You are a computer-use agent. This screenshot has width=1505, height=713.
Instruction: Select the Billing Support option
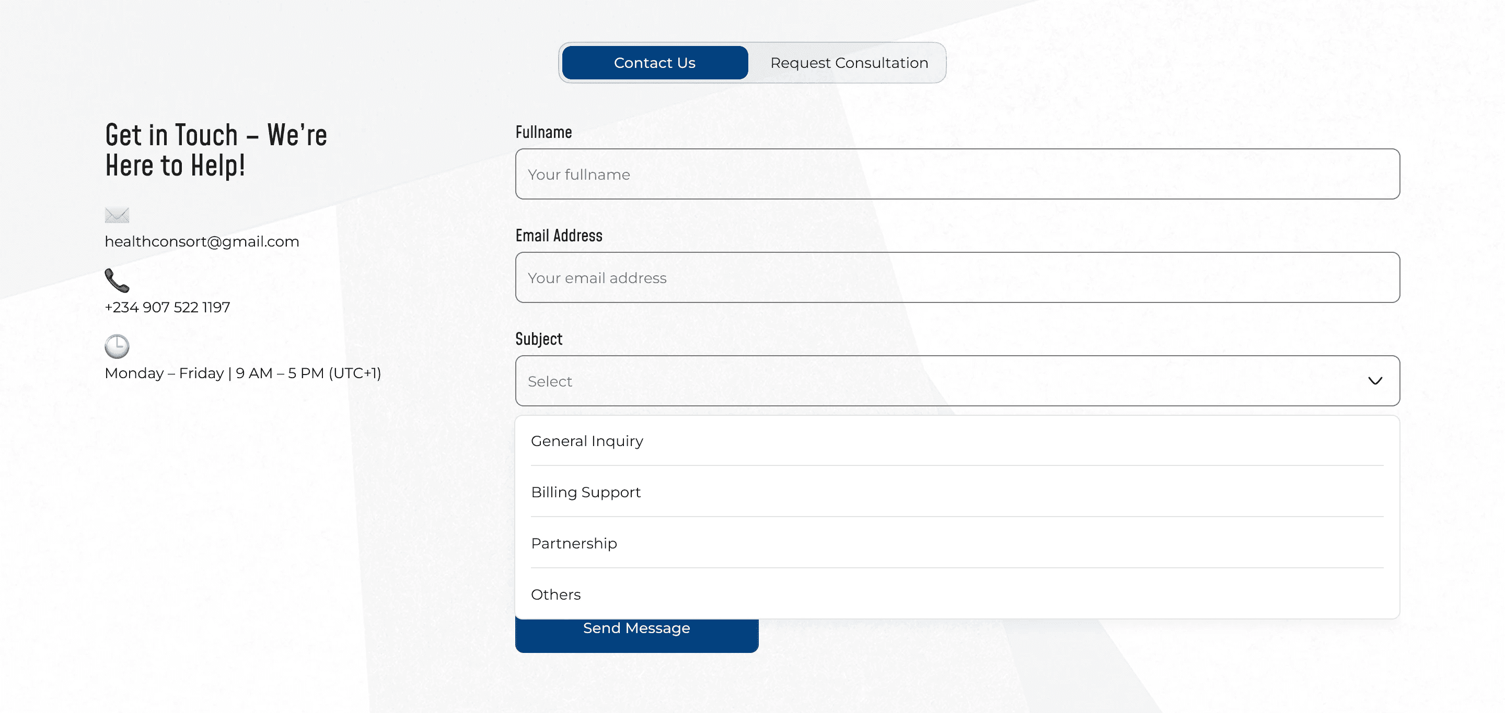(x=585, y=492)
